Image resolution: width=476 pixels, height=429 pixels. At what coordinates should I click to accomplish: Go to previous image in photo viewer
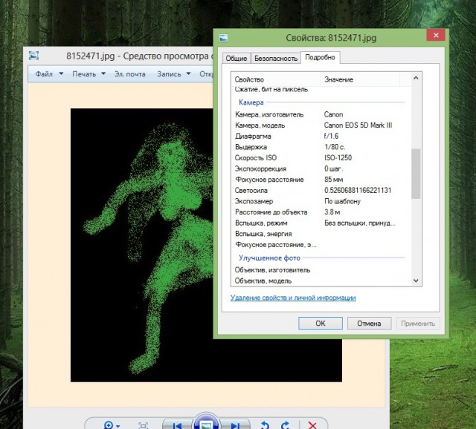(x=177, y=425)
